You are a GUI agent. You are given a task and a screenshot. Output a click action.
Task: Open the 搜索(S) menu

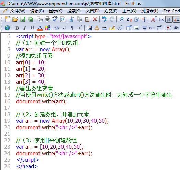[x=74, y=11]
